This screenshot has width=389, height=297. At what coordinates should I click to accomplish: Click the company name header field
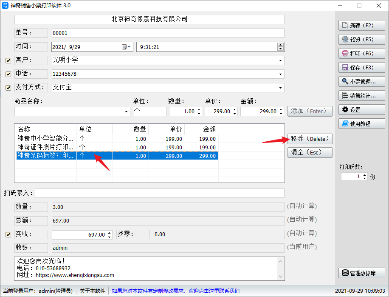[x=149, y=20]
